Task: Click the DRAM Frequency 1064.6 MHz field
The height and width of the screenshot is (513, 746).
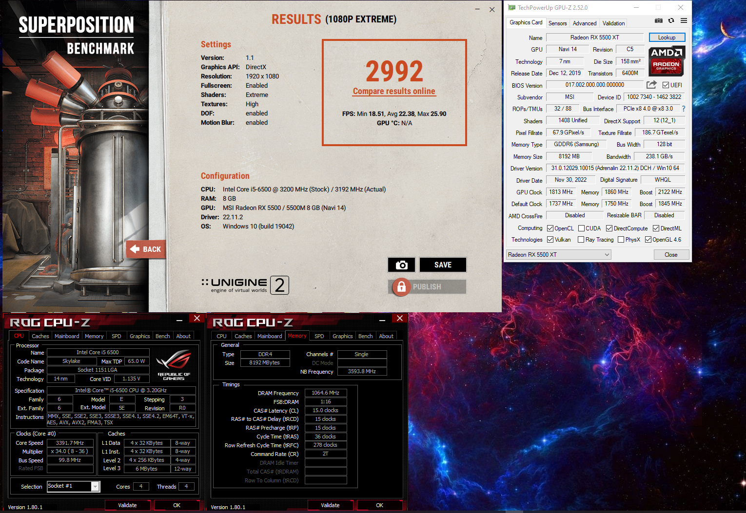Action: (326, 393)
